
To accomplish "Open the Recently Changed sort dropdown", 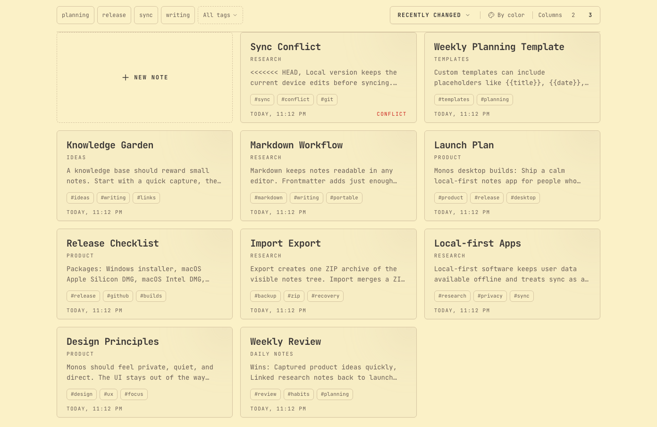I will point(433,15).
